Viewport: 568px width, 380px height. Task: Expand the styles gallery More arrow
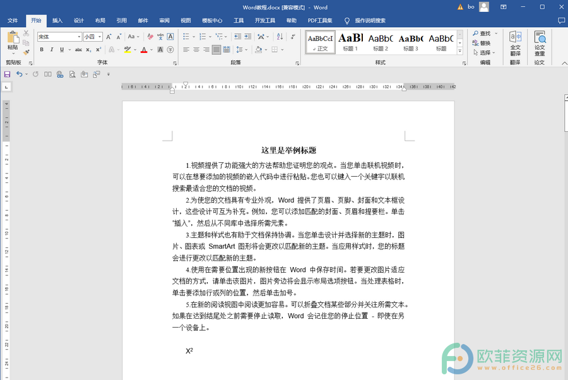coord(459,51)
